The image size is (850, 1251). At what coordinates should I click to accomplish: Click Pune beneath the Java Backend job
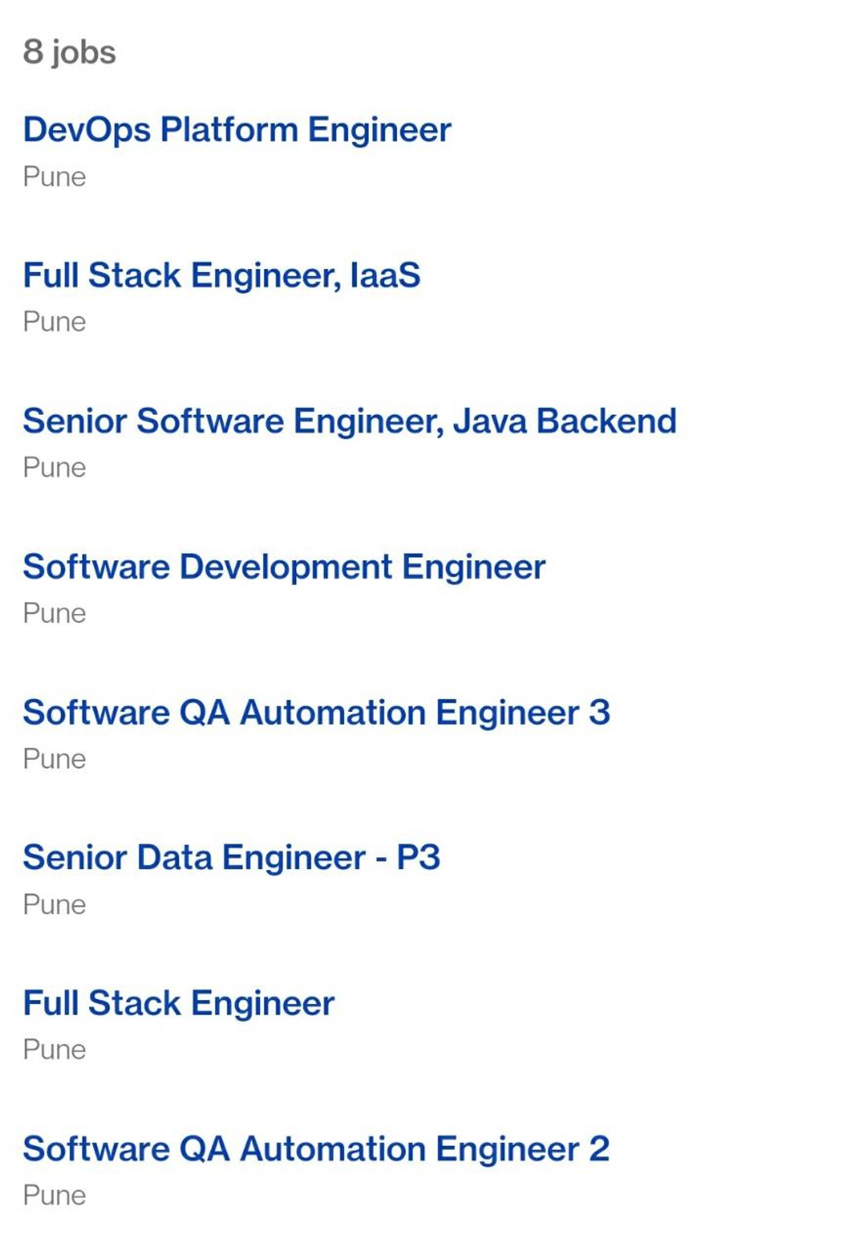click(x=54, y=468)
